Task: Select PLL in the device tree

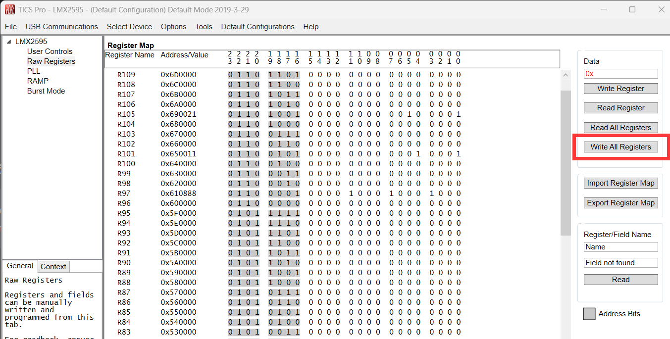Action: 34,71
